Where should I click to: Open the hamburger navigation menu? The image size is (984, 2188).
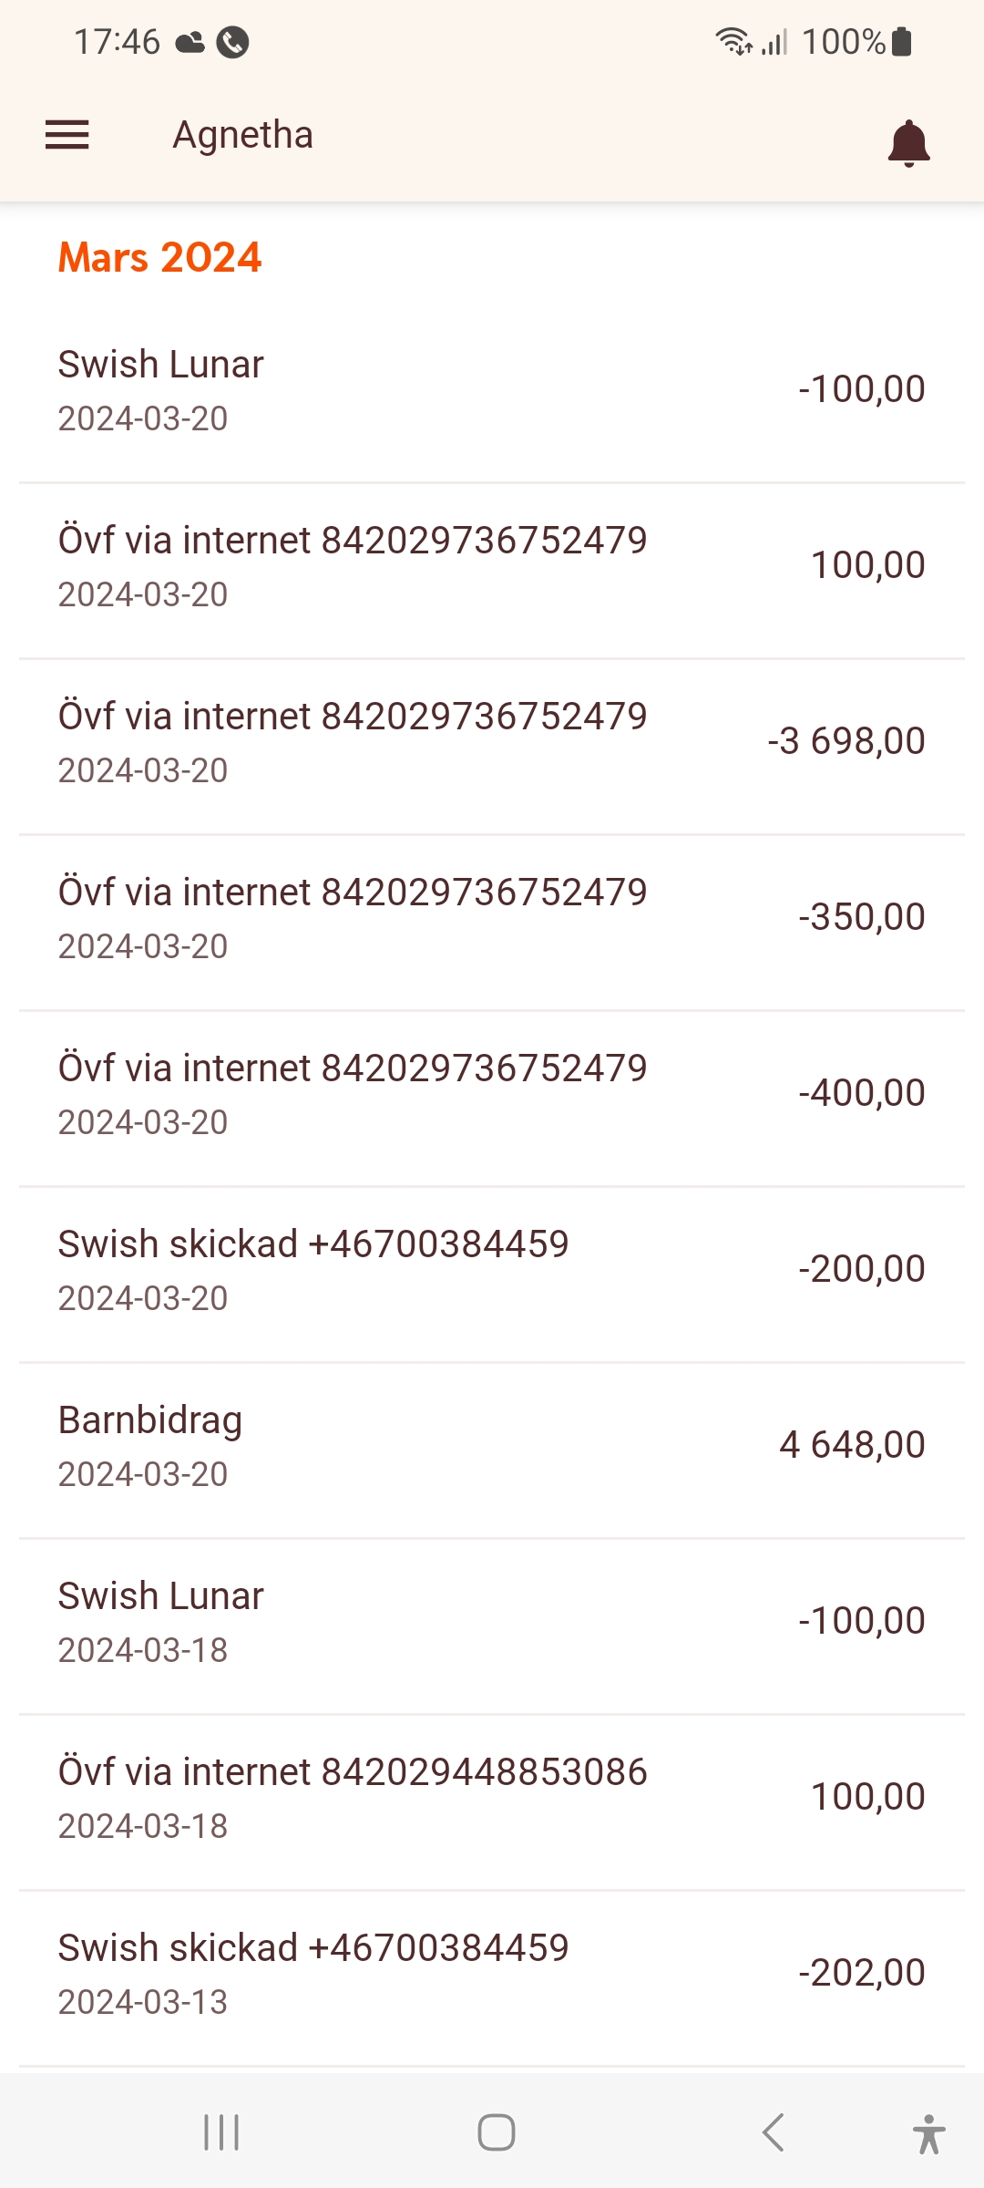67,135
